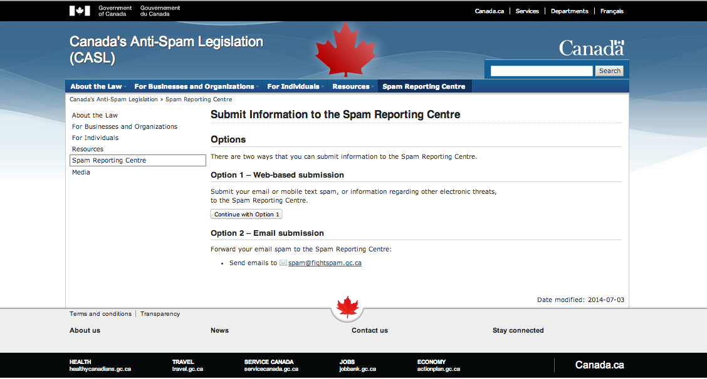The height and width of the screenshot is (379, 707).
Task: Click the Canada wordmark logo
Action: coord(591,48)
